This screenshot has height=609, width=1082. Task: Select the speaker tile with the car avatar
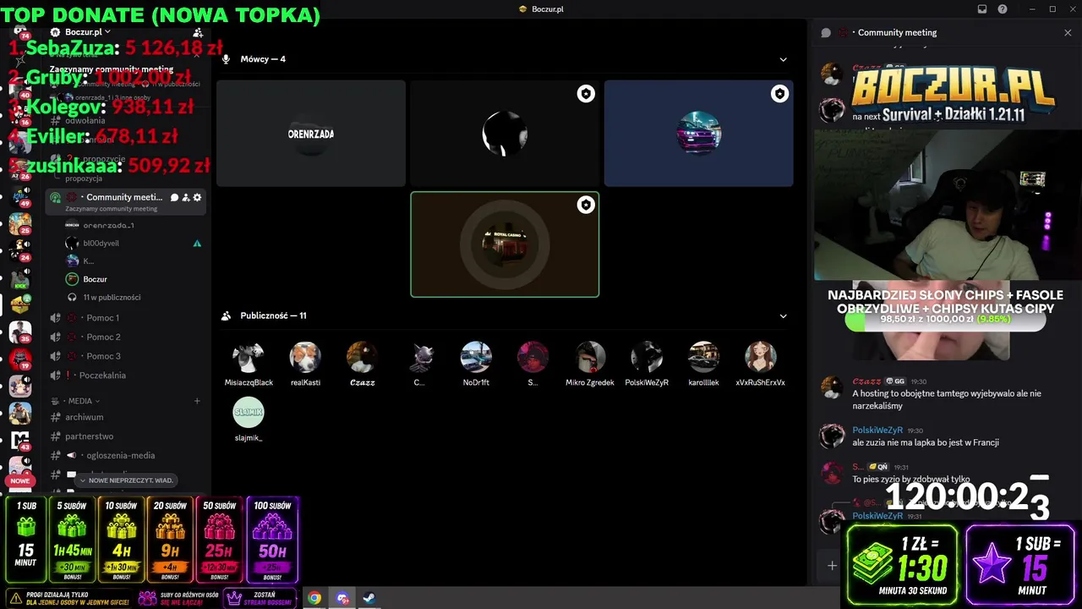pyautogui.click(x=698, y=134)
